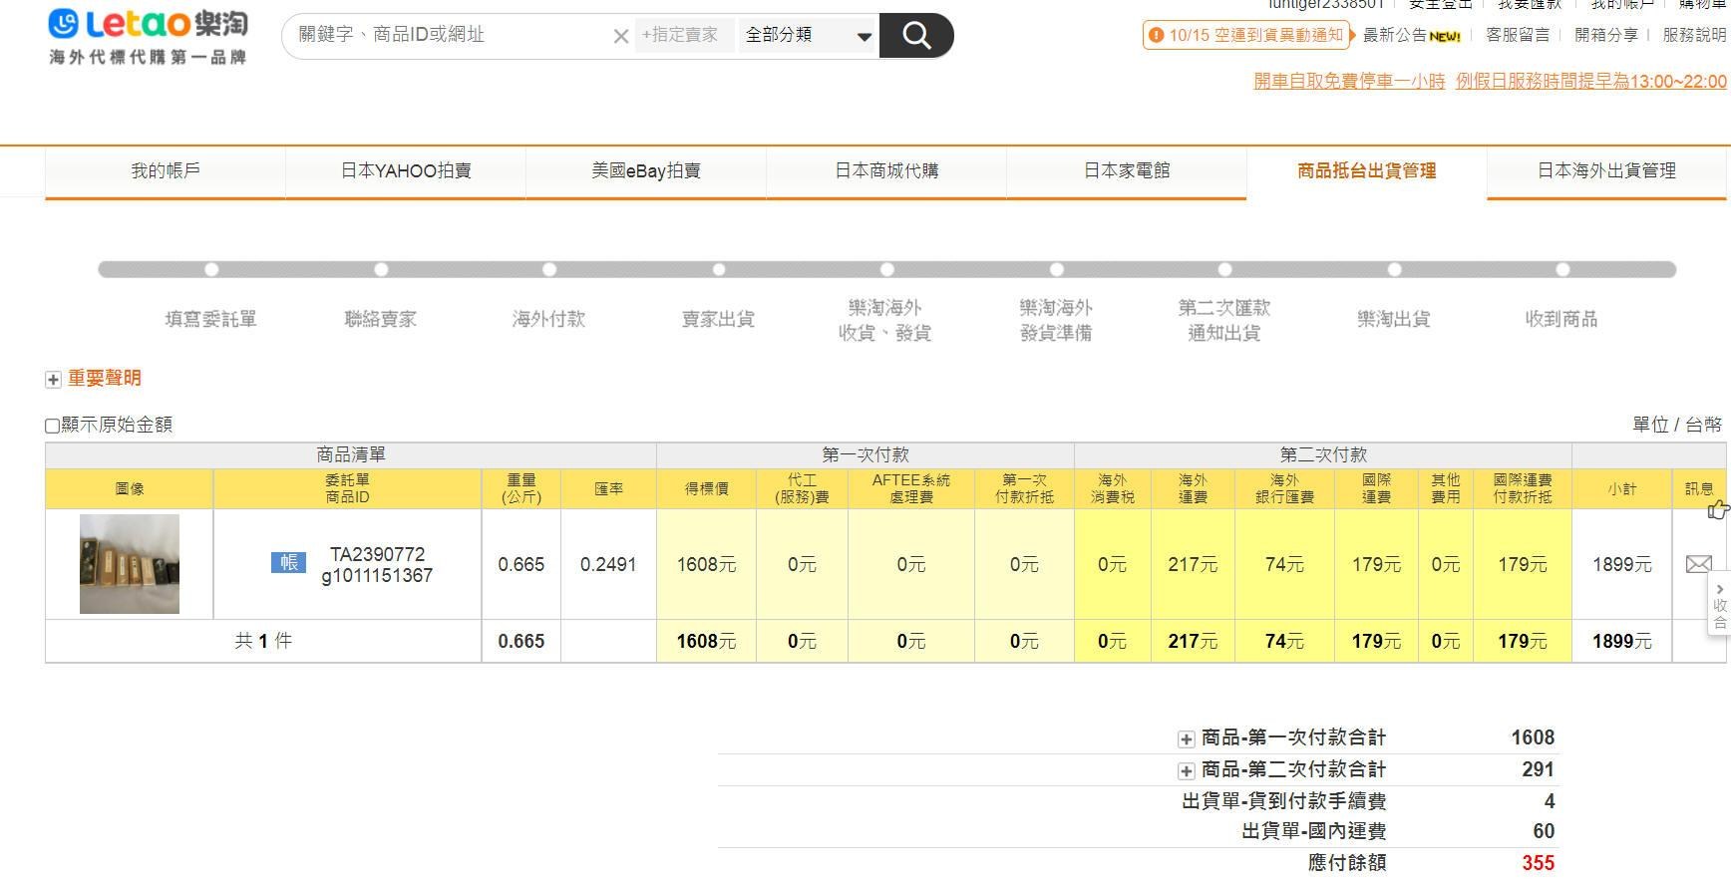Open the 開車自取免費停車一小時 link

[x=1348, y=82]
